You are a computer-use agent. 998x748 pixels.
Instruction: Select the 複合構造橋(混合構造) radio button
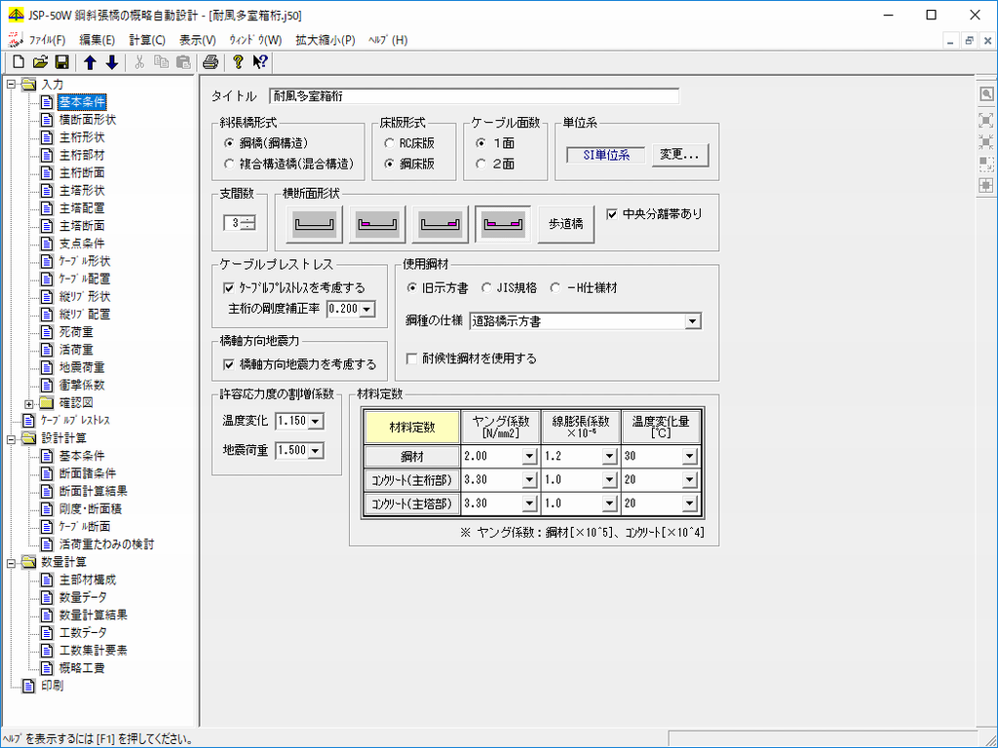230,164
